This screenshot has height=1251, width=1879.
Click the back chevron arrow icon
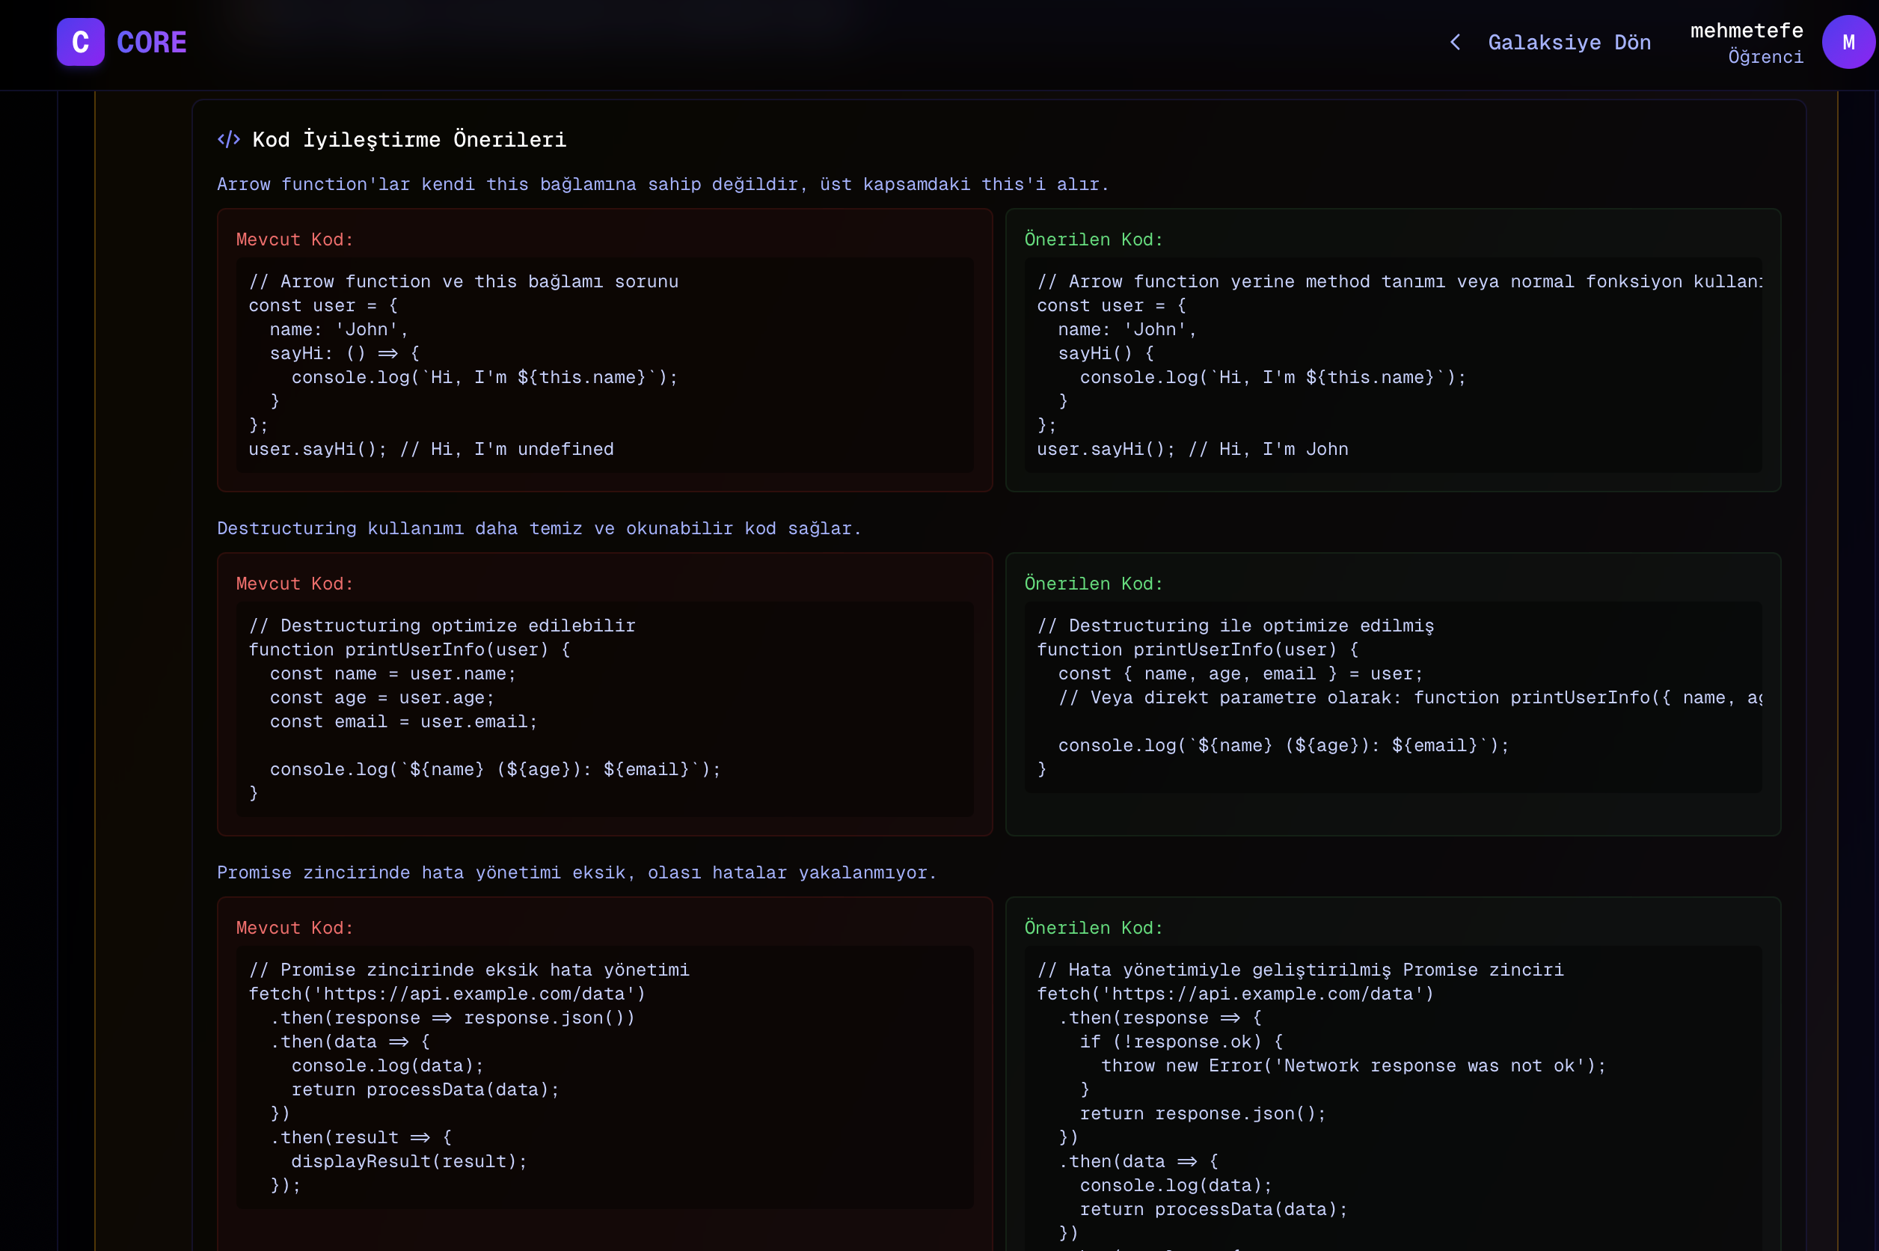(x=1456, y=43)
